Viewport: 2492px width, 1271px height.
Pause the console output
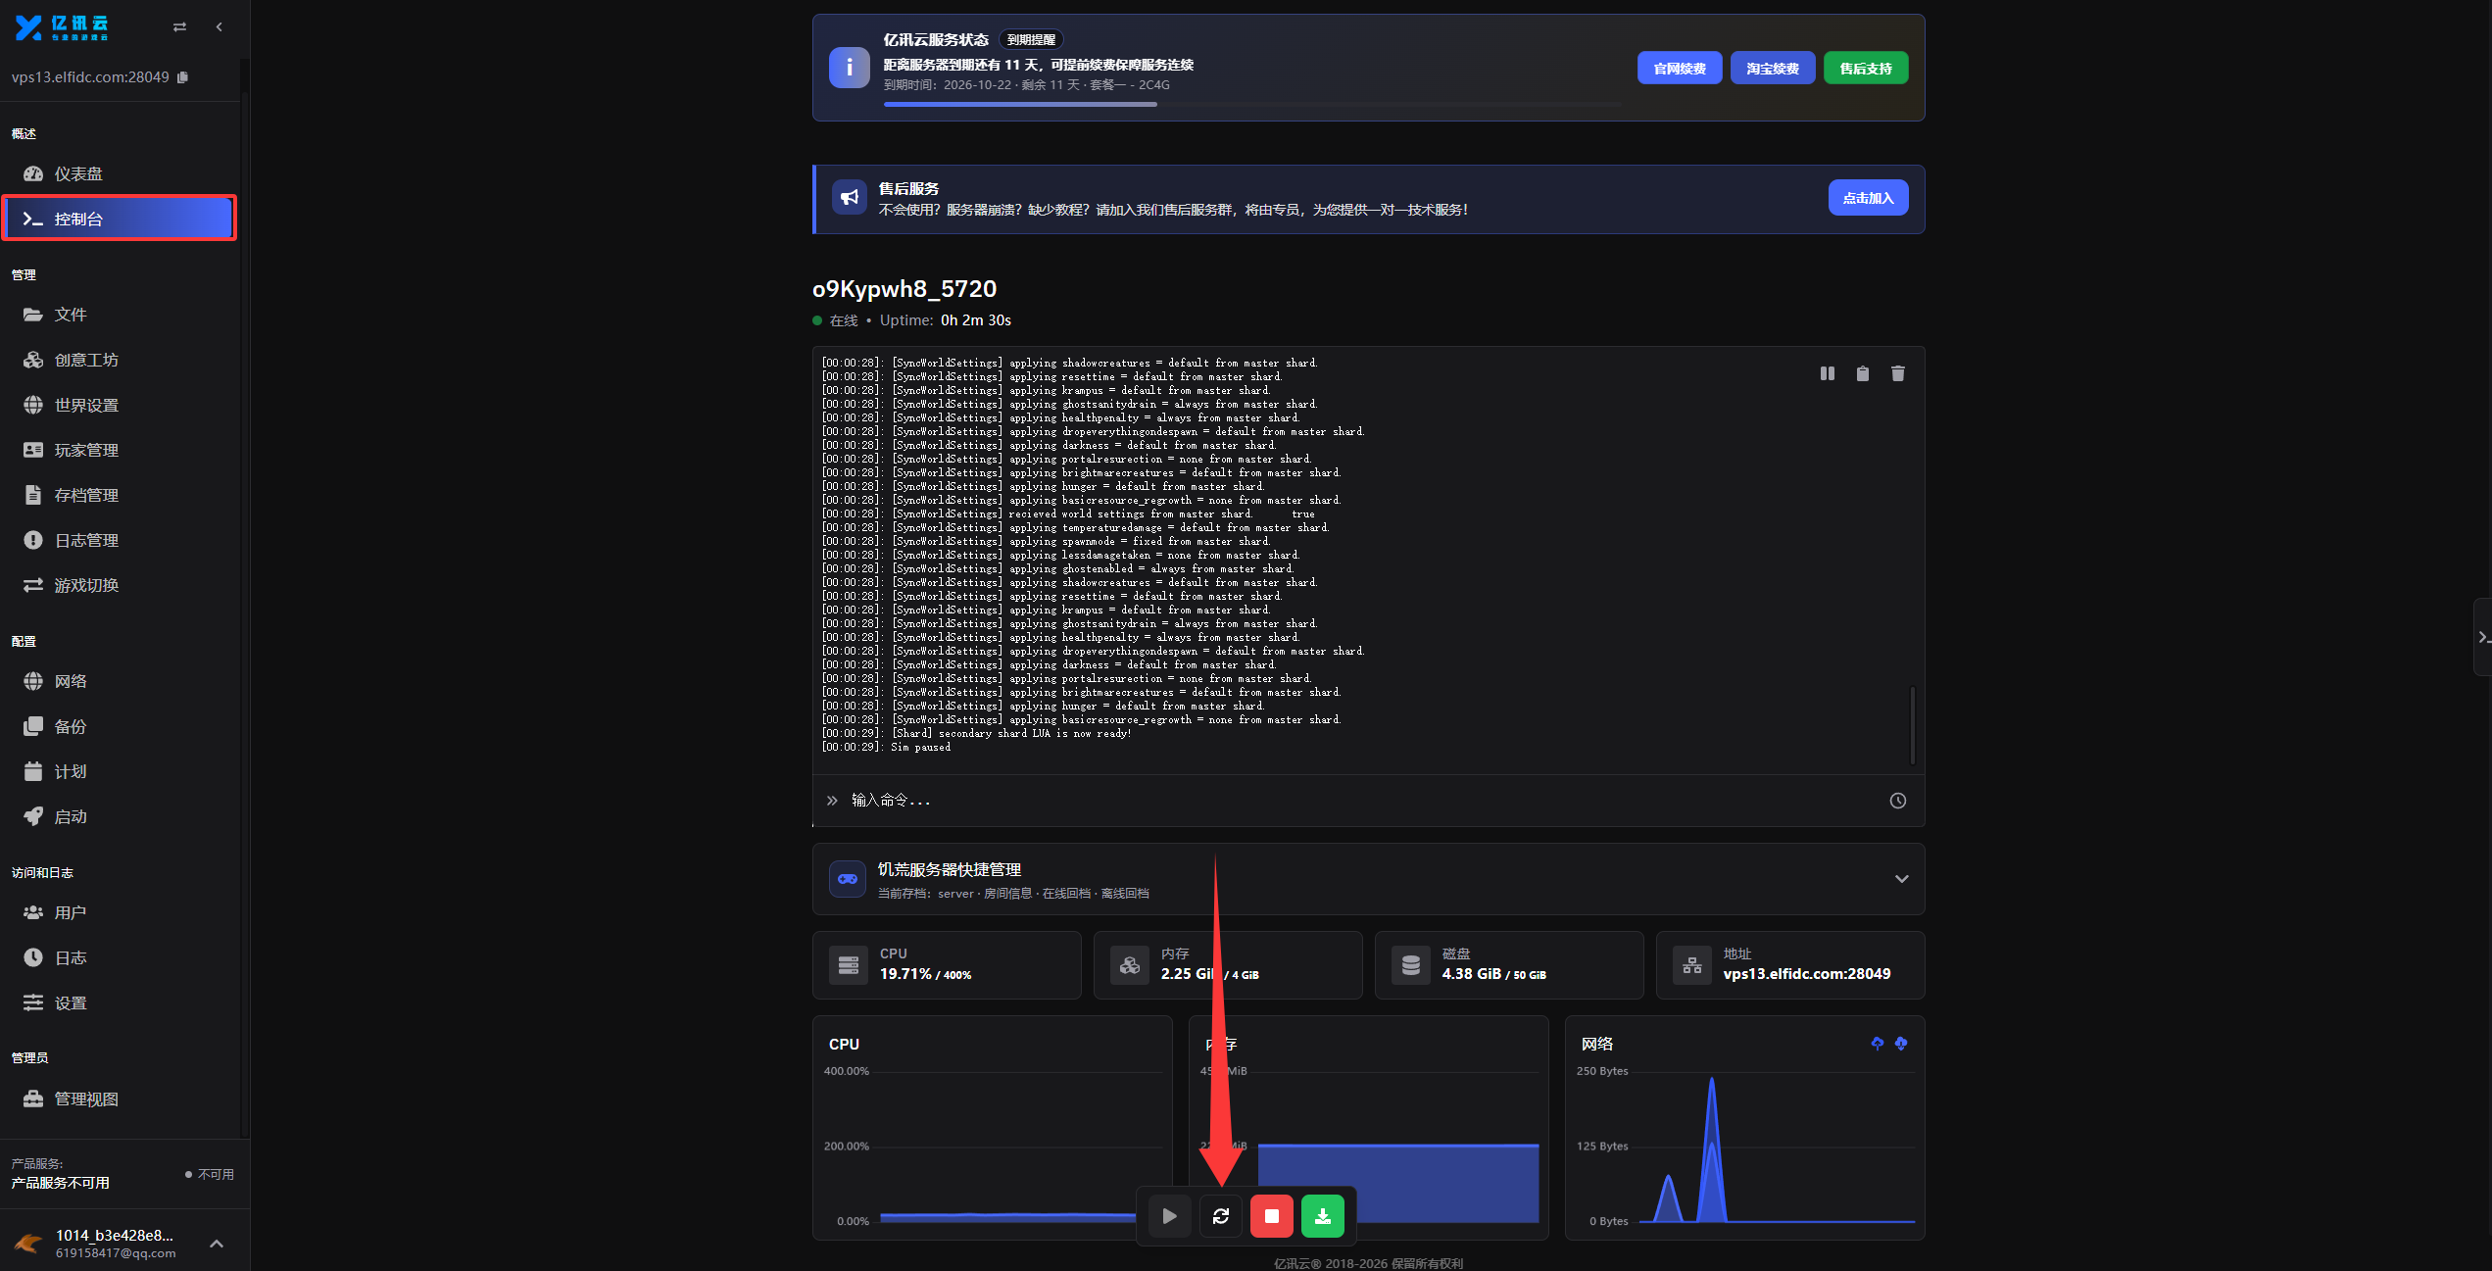pos(1828,373)
